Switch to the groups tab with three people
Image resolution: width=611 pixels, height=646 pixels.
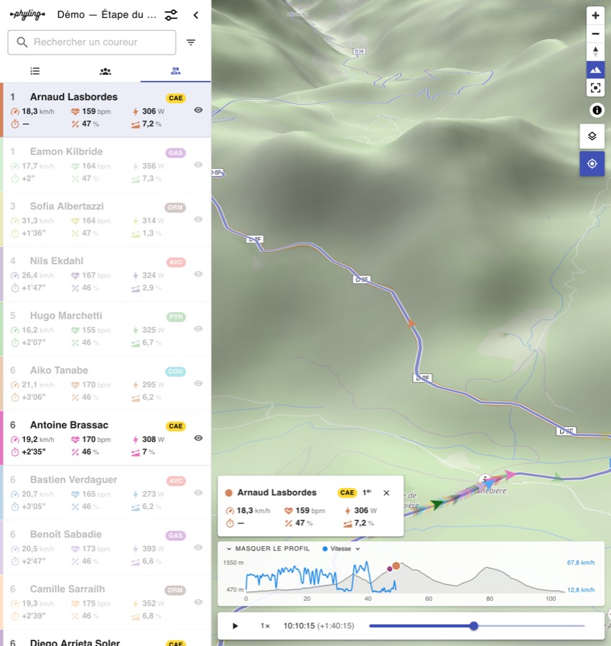point(106,71)
